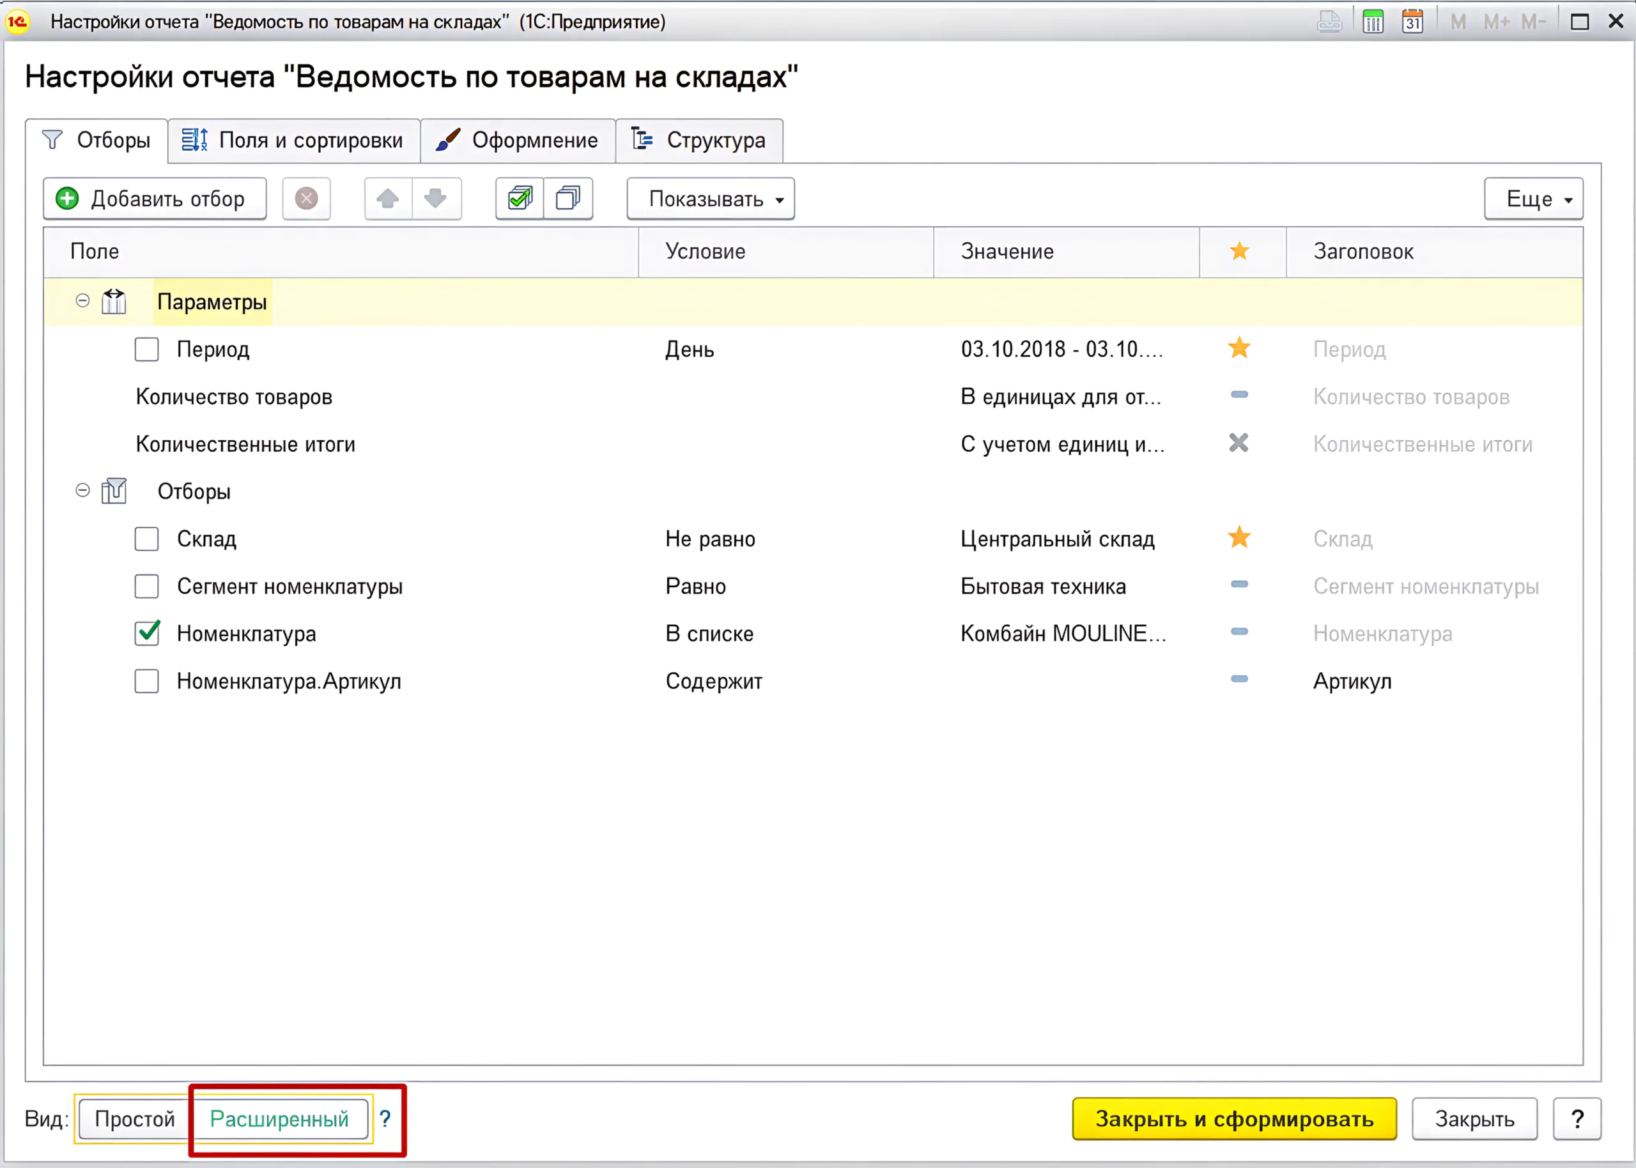Click the Центральный склад value cell
The height and width of the screenshot is (1168, 1636).
pos(1066,539)
